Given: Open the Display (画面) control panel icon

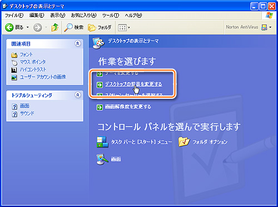Looking at the screenshot, I should tap(102, 159).
